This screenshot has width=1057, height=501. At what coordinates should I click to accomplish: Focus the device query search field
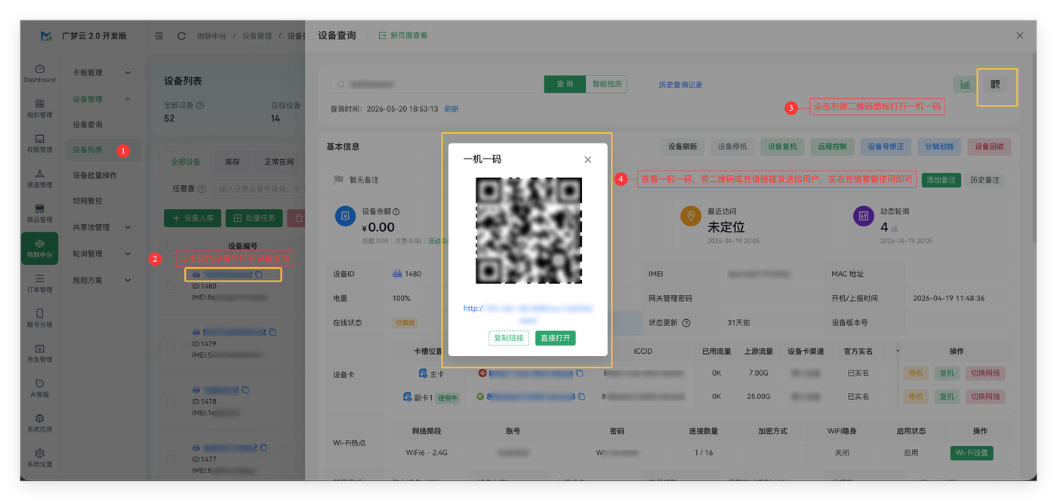click(x=437, y=84)
